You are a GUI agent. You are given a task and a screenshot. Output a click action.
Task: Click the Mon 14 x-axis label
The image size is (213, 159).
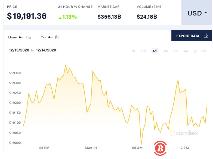(x=91, y=148)
